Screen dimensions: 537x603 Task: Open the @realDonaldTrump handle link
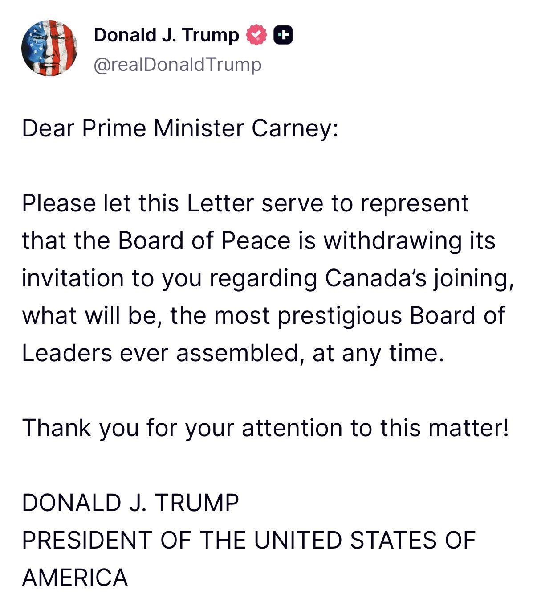click(x=177, y=65)
